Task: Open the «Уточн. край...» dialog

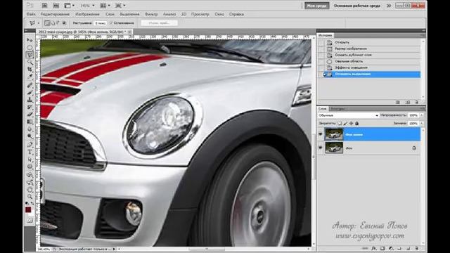Action: coord(160,23)
